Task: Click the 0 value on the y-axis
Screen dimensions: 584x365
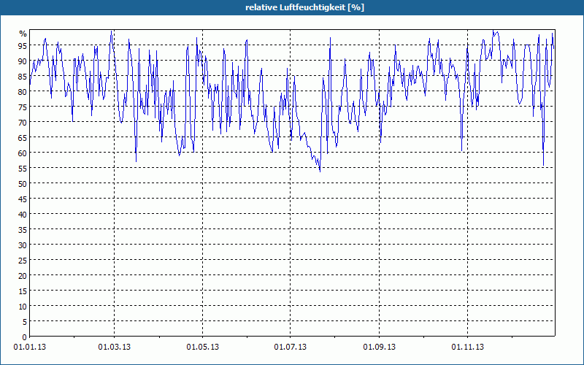Action: click(25, 337)
